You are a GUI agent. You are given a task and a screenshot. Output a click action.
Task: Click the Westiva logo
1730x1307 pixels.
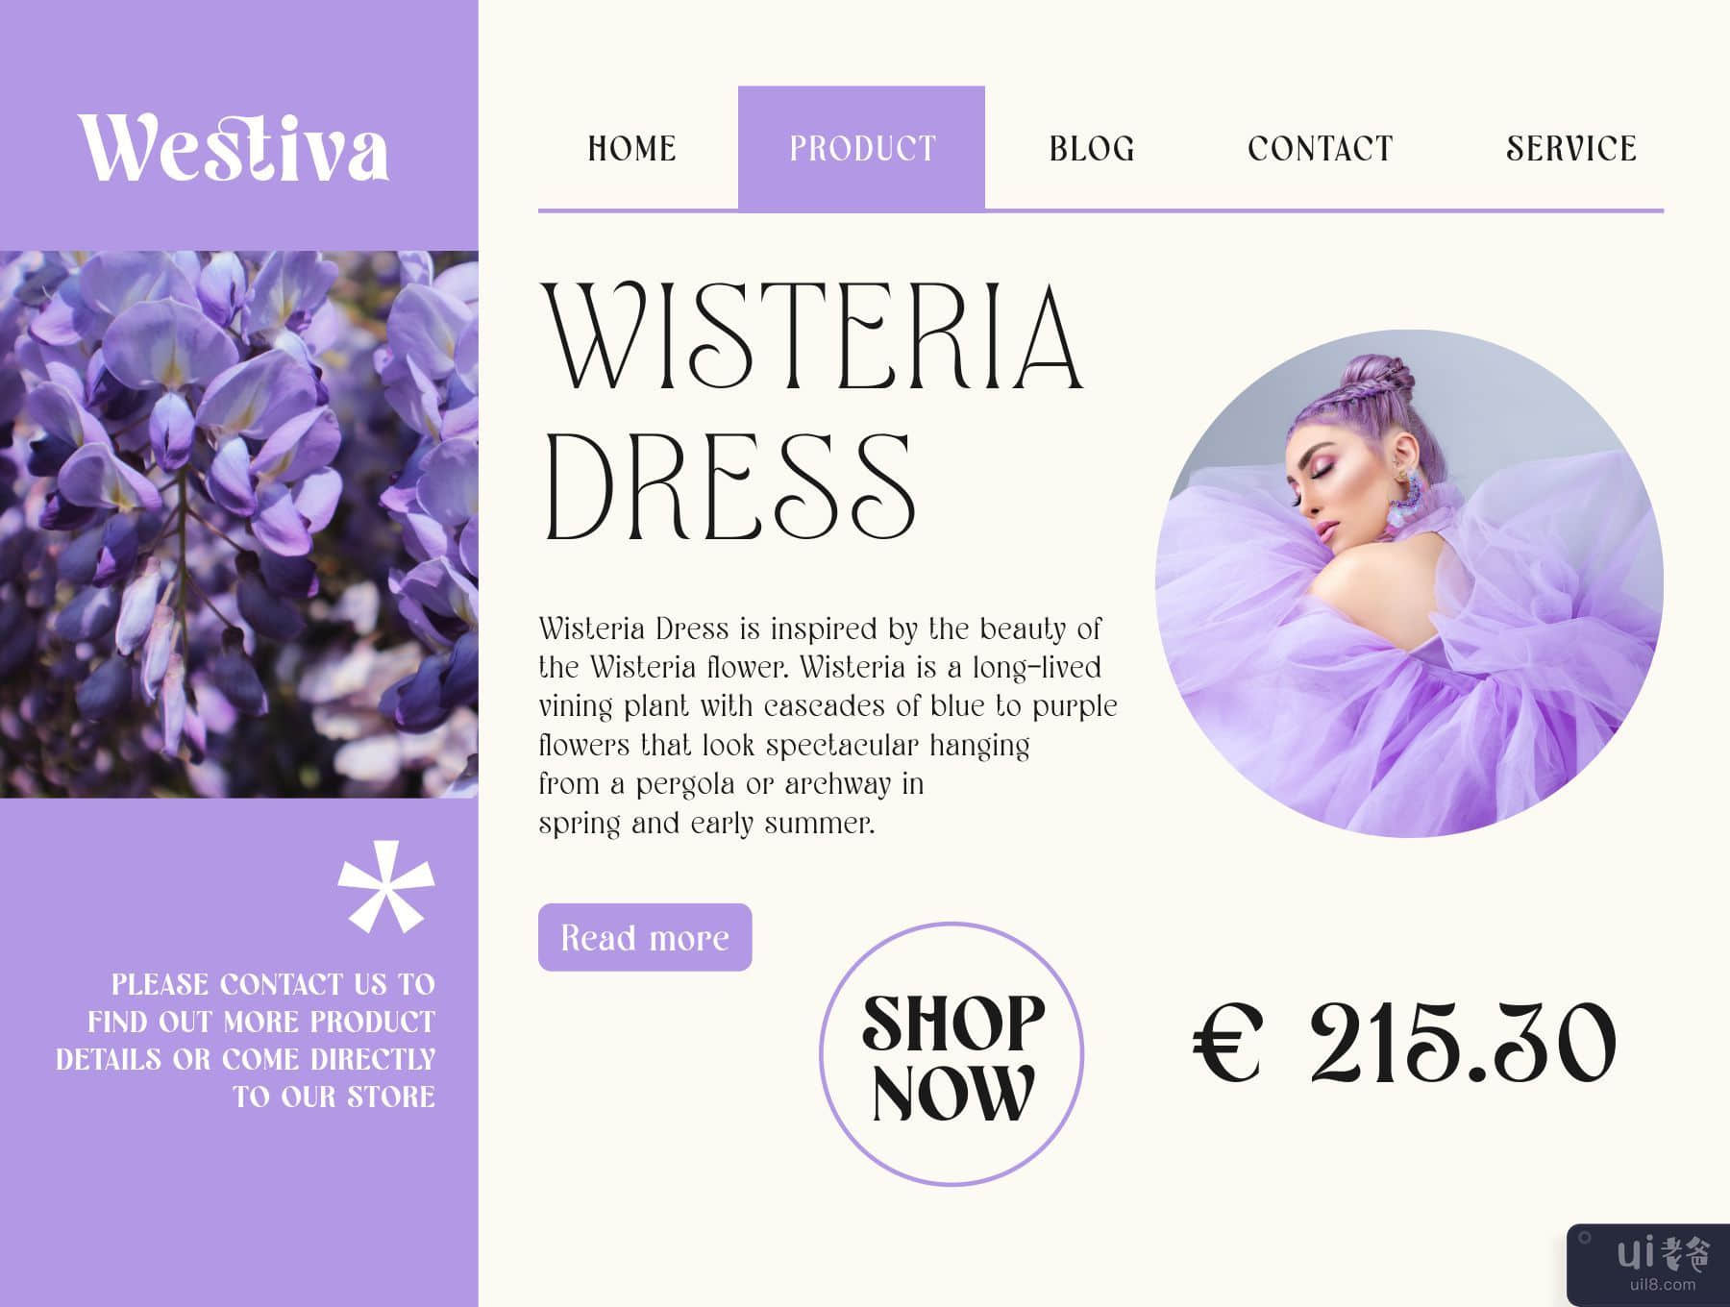[x=234, y=148]
